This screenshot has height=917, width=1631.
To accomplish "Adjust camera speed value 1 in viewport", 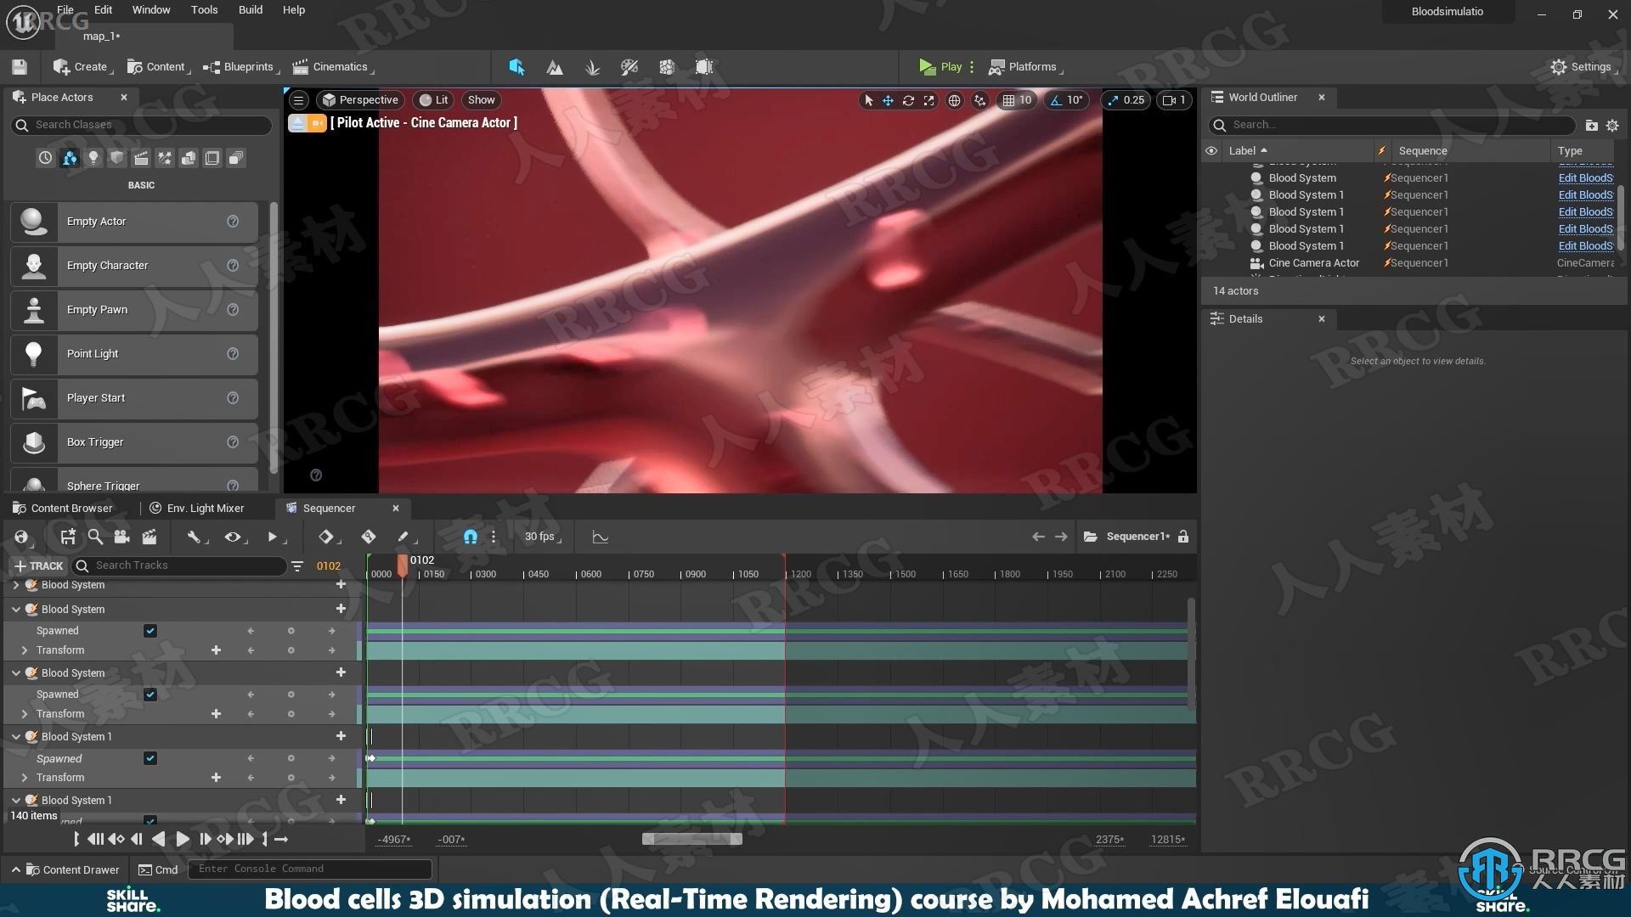I will point(1175,100).
